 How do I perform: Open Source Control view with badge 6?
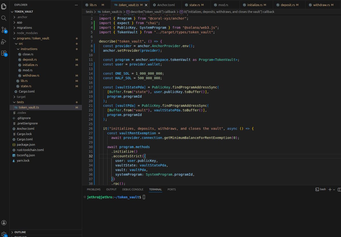point(4,30)
